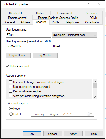Open Remote Desktop Services Profile tab
Image resolution: width=106 pixels, height=139 pixels.
pyautogui.click(x=58, y=18)
